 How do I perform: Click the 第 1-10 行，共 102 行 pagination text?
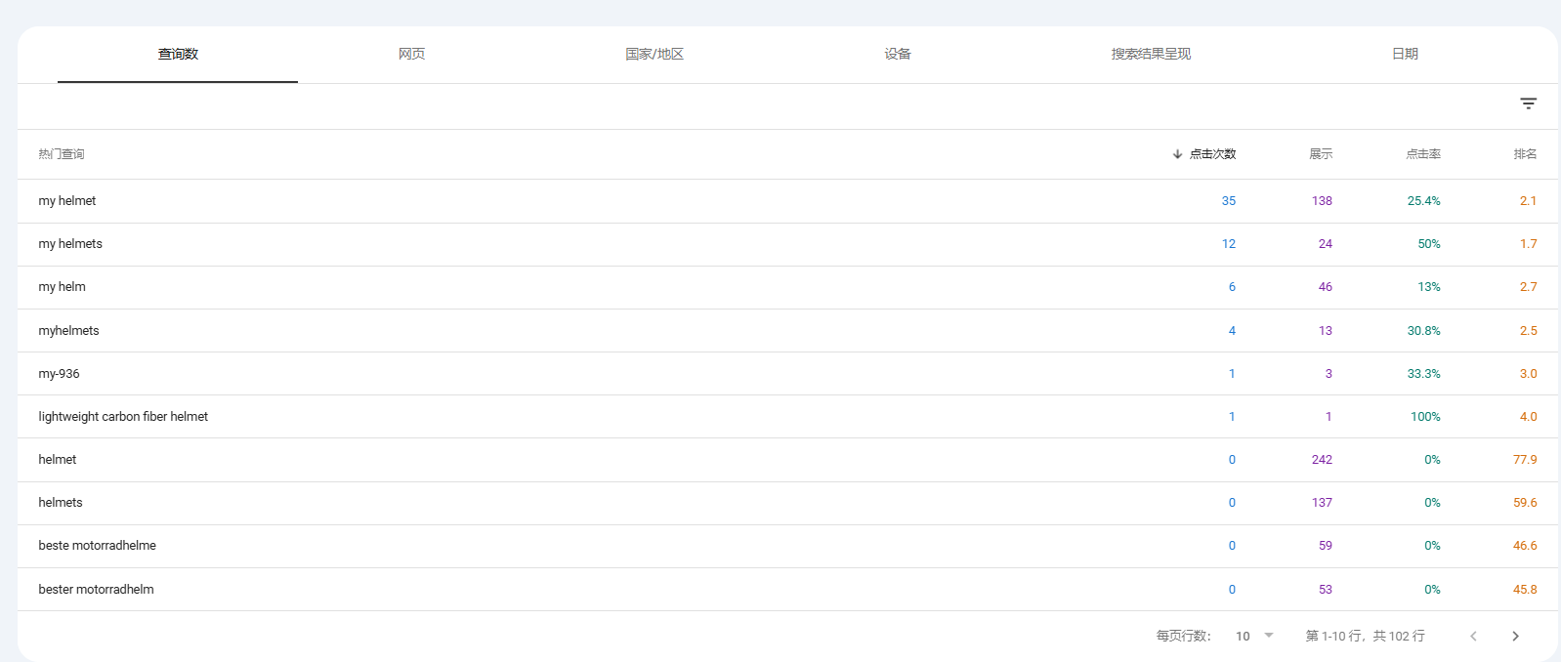(1365, 636)
